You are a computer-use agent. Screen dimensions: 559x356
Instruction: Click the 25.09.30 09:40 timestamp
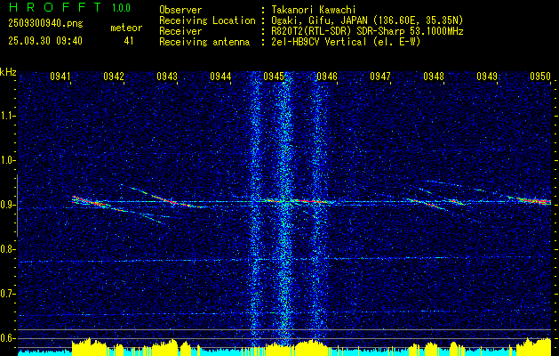coord(45,41)
